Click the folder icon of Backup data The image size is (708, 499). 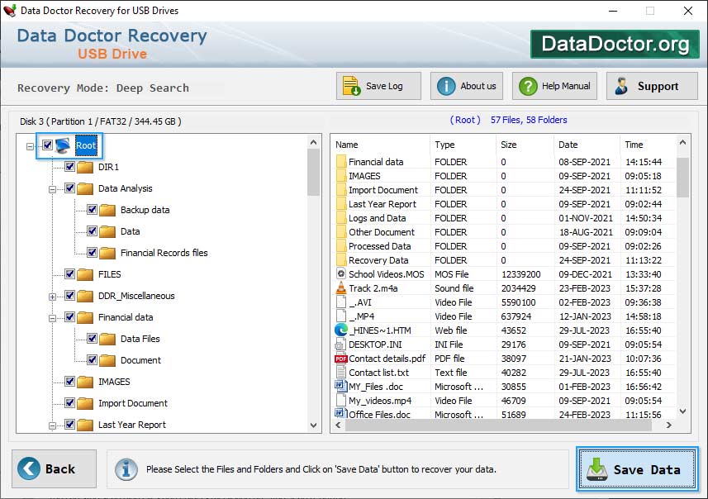[x=107, y=210]
